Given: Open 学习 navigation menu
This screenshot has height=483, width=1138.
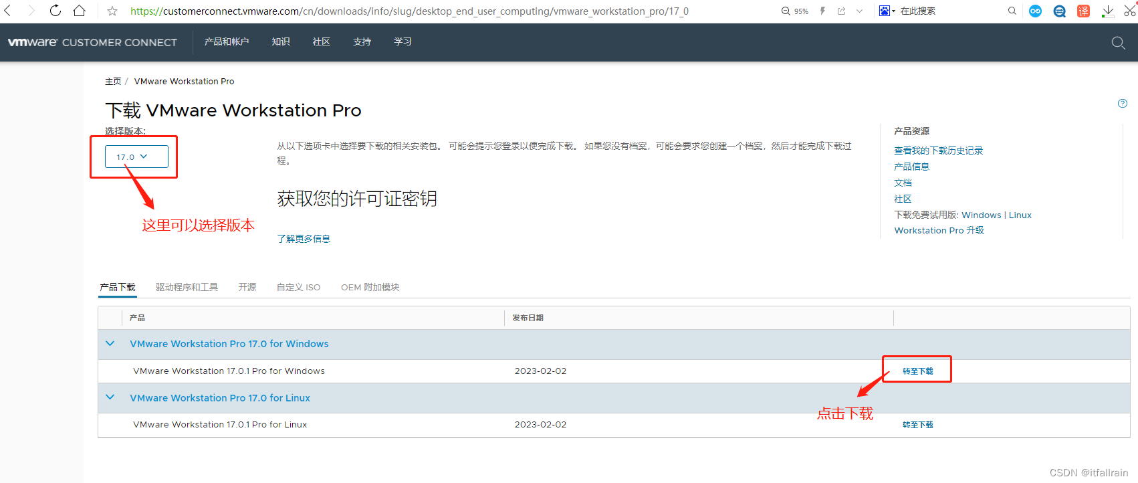Looking at the screenshot, I should [403, 41].
